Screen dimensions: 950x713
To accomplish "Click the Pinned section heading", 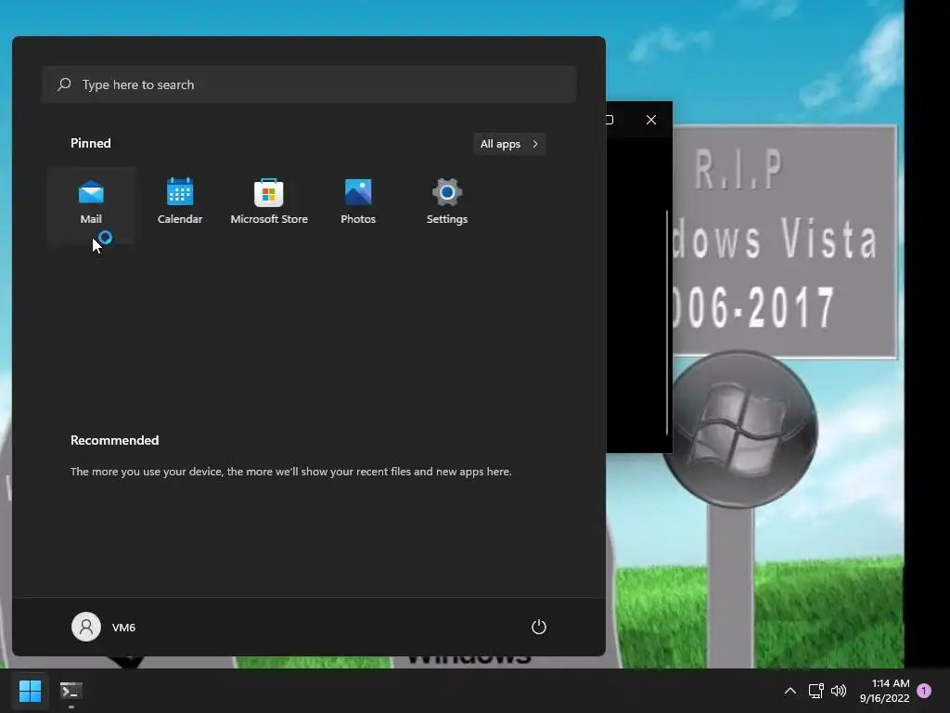I will (91, 143).
